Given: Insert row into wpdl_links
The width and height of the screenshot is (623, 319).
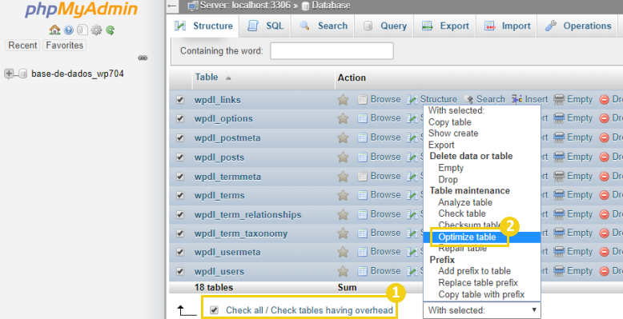Looking at the screenshot, I should tap(530, 99).
